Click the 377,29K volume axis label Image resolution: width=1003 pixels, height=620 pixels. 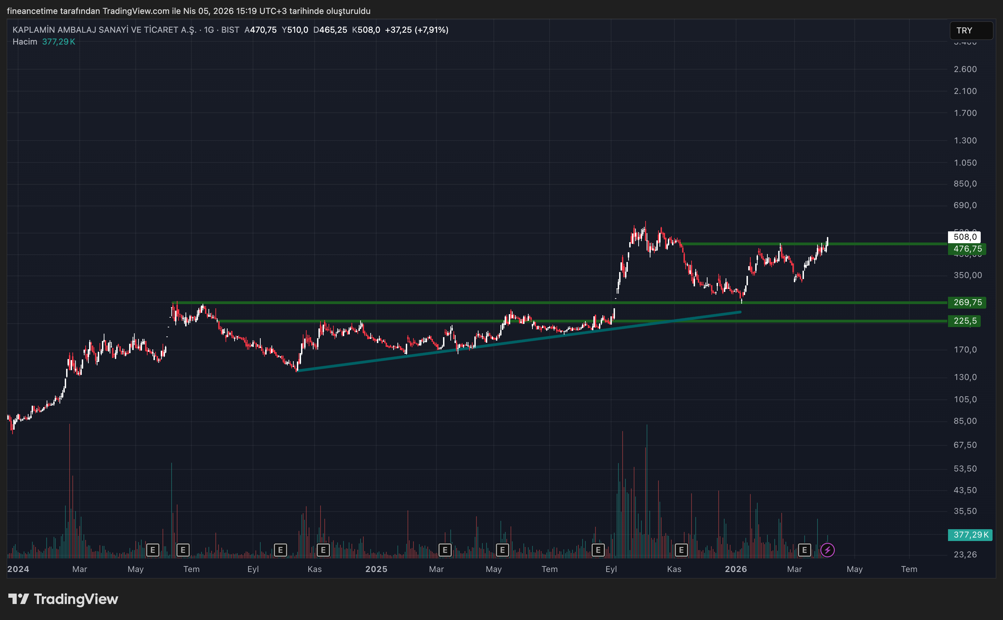[x=970, y=535]
